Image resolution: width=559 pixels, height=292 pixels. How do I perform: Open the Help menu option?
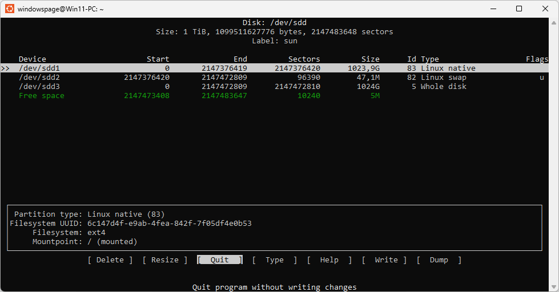329,260
